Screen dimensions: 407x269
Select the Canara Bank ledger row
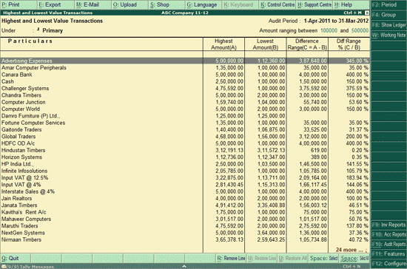click(185, 75)
